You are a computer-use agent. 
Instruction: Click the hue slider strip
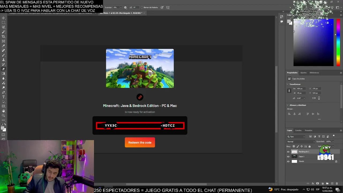point(338,42)
